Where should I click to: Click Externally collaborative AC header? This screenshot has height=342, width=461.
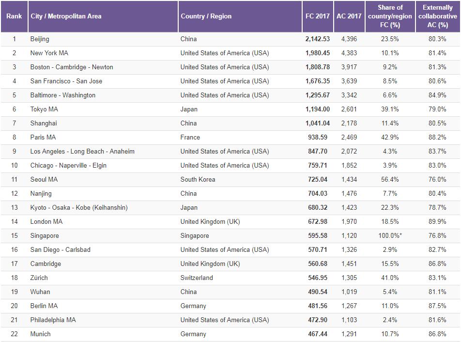[438, 16]
